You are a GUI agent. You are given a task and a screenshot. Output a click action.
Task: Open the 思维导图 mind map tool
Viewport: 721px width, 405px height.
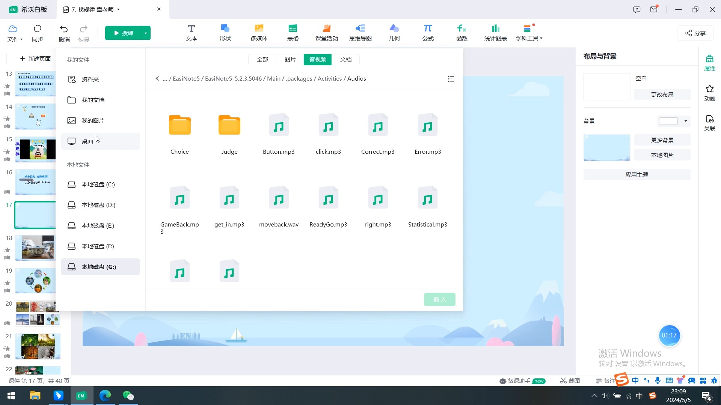(360, 33)
